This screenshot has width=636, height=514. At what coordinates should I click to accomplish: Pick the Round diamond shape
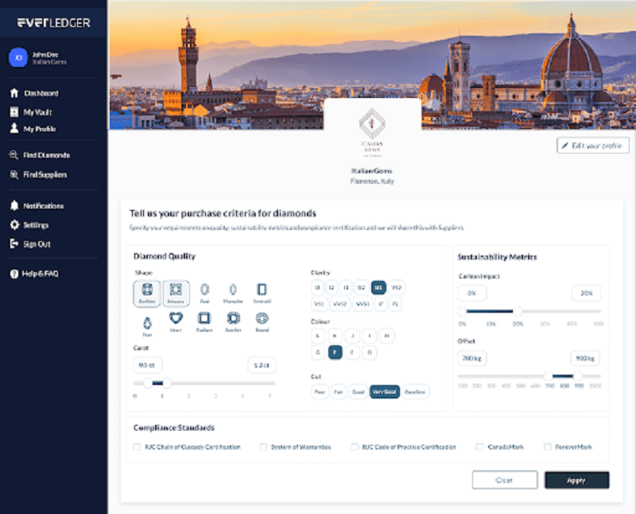tap(261, 319)
